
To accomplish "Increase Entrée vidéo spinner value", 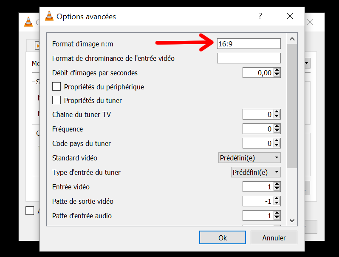I will pos(277,185).
